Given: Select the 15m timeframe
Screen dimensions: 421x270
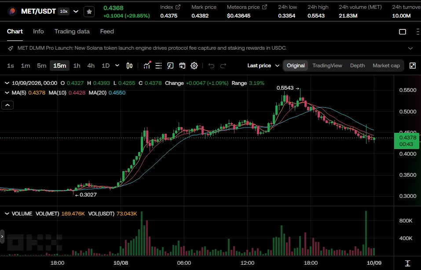Looking at the screenshot, I should [x=59, y=66].
